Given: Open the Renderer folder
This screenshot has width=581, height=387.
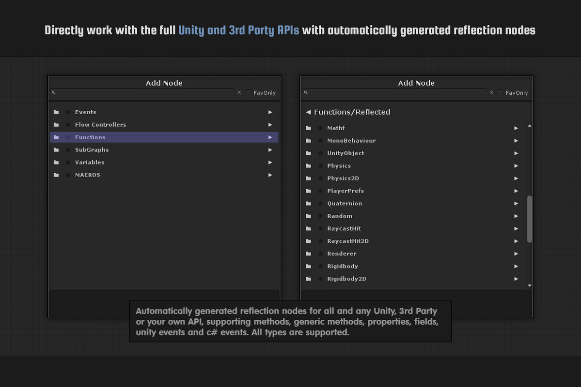Looking at the screenshot, I should tap(413, 254).
